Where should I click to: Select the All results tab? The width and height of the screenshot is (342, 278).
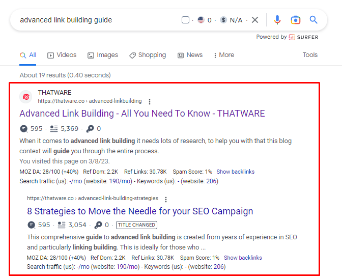(x=27, y=55)
